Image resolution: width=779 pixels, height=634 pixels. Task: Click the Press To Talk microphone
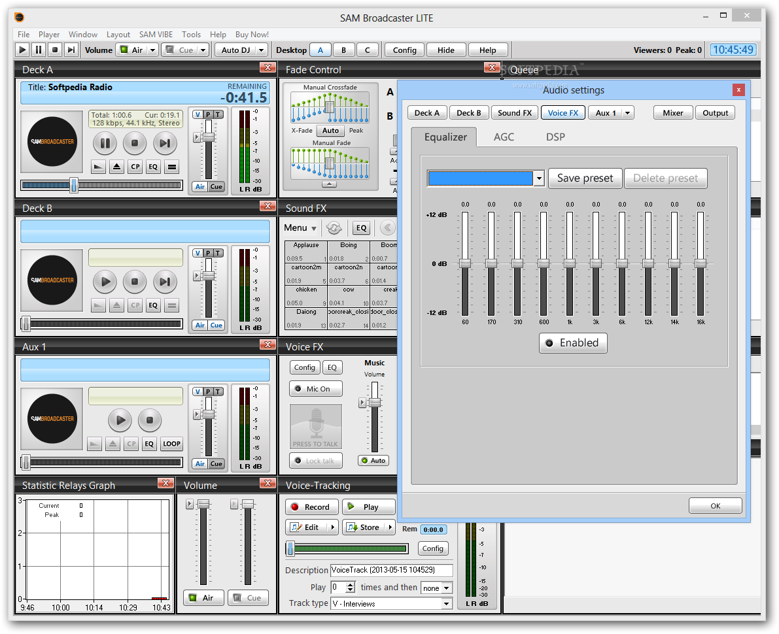pos(316,426)
